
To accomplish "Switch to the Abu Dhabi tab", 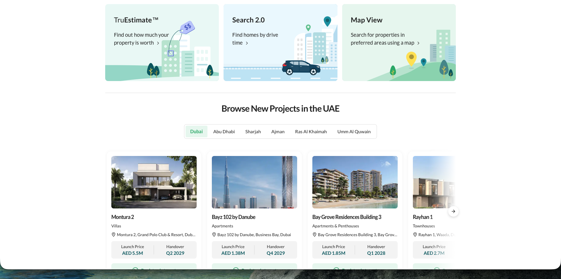I will (x=224, y=131).
